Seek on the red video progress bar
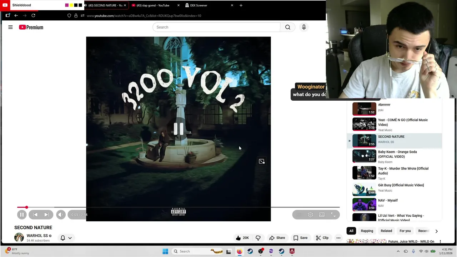 tap(178, 207)
